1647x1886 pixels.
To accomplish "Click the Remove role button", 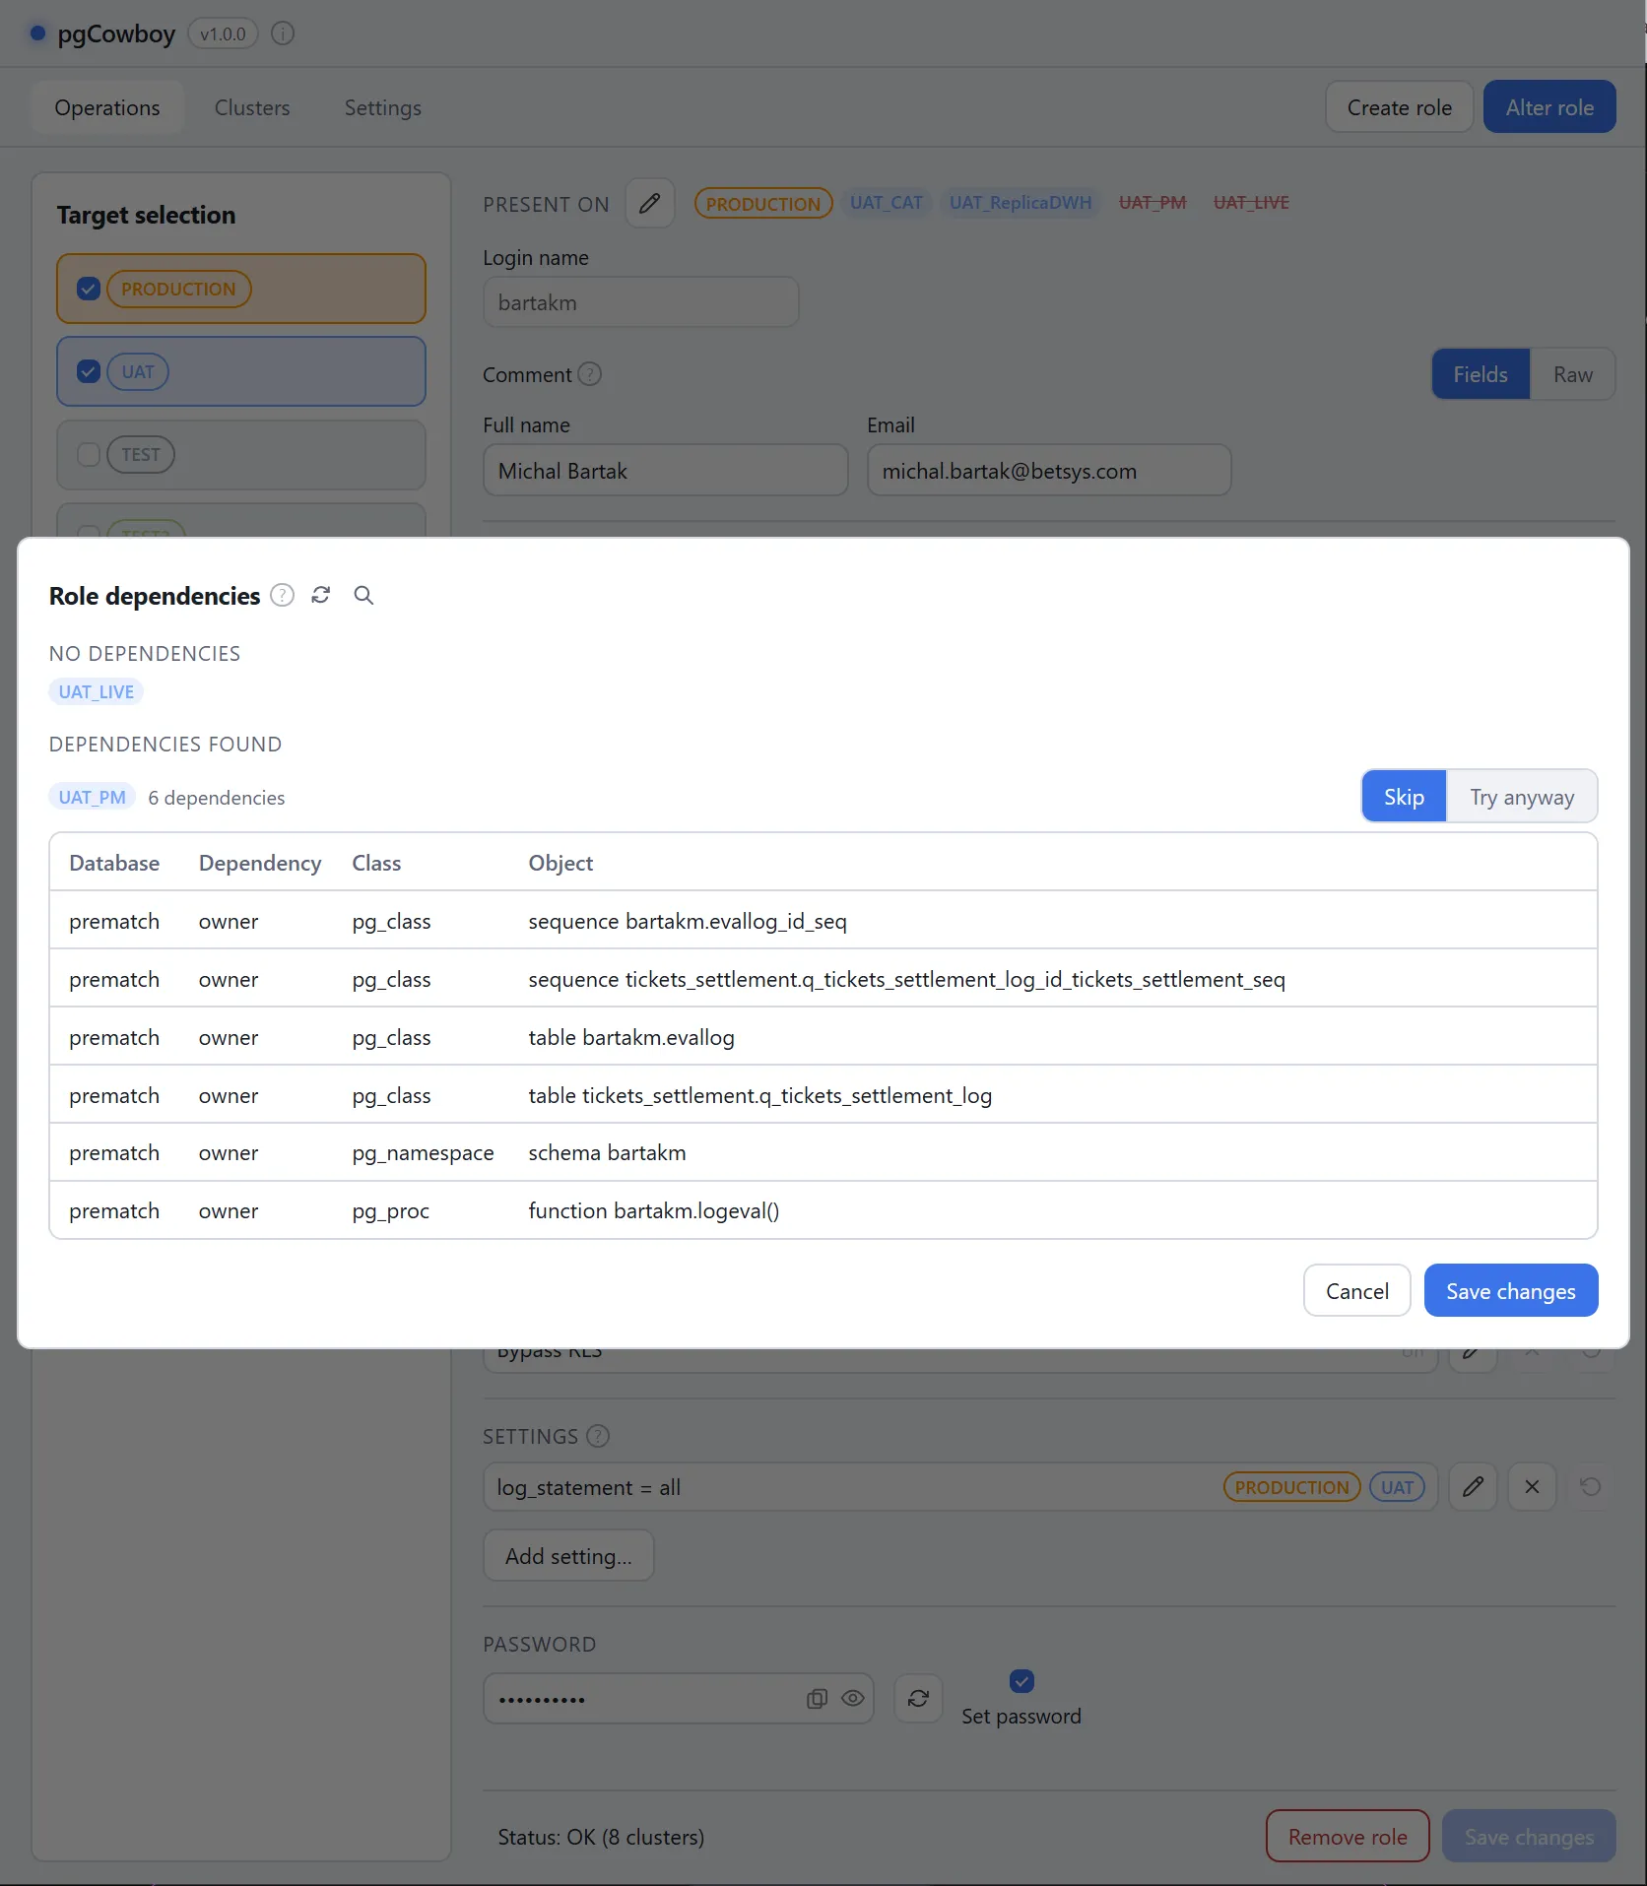I will (1347, 1837).
